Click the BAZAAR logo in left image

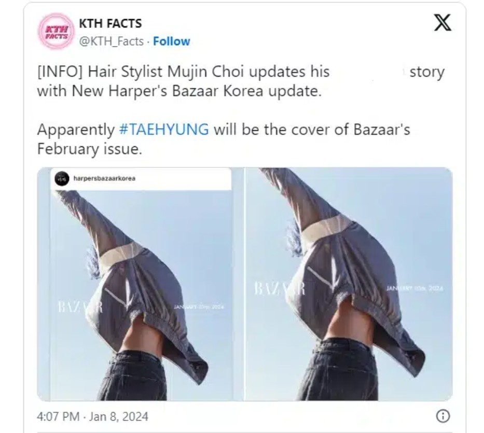[80, 308]
